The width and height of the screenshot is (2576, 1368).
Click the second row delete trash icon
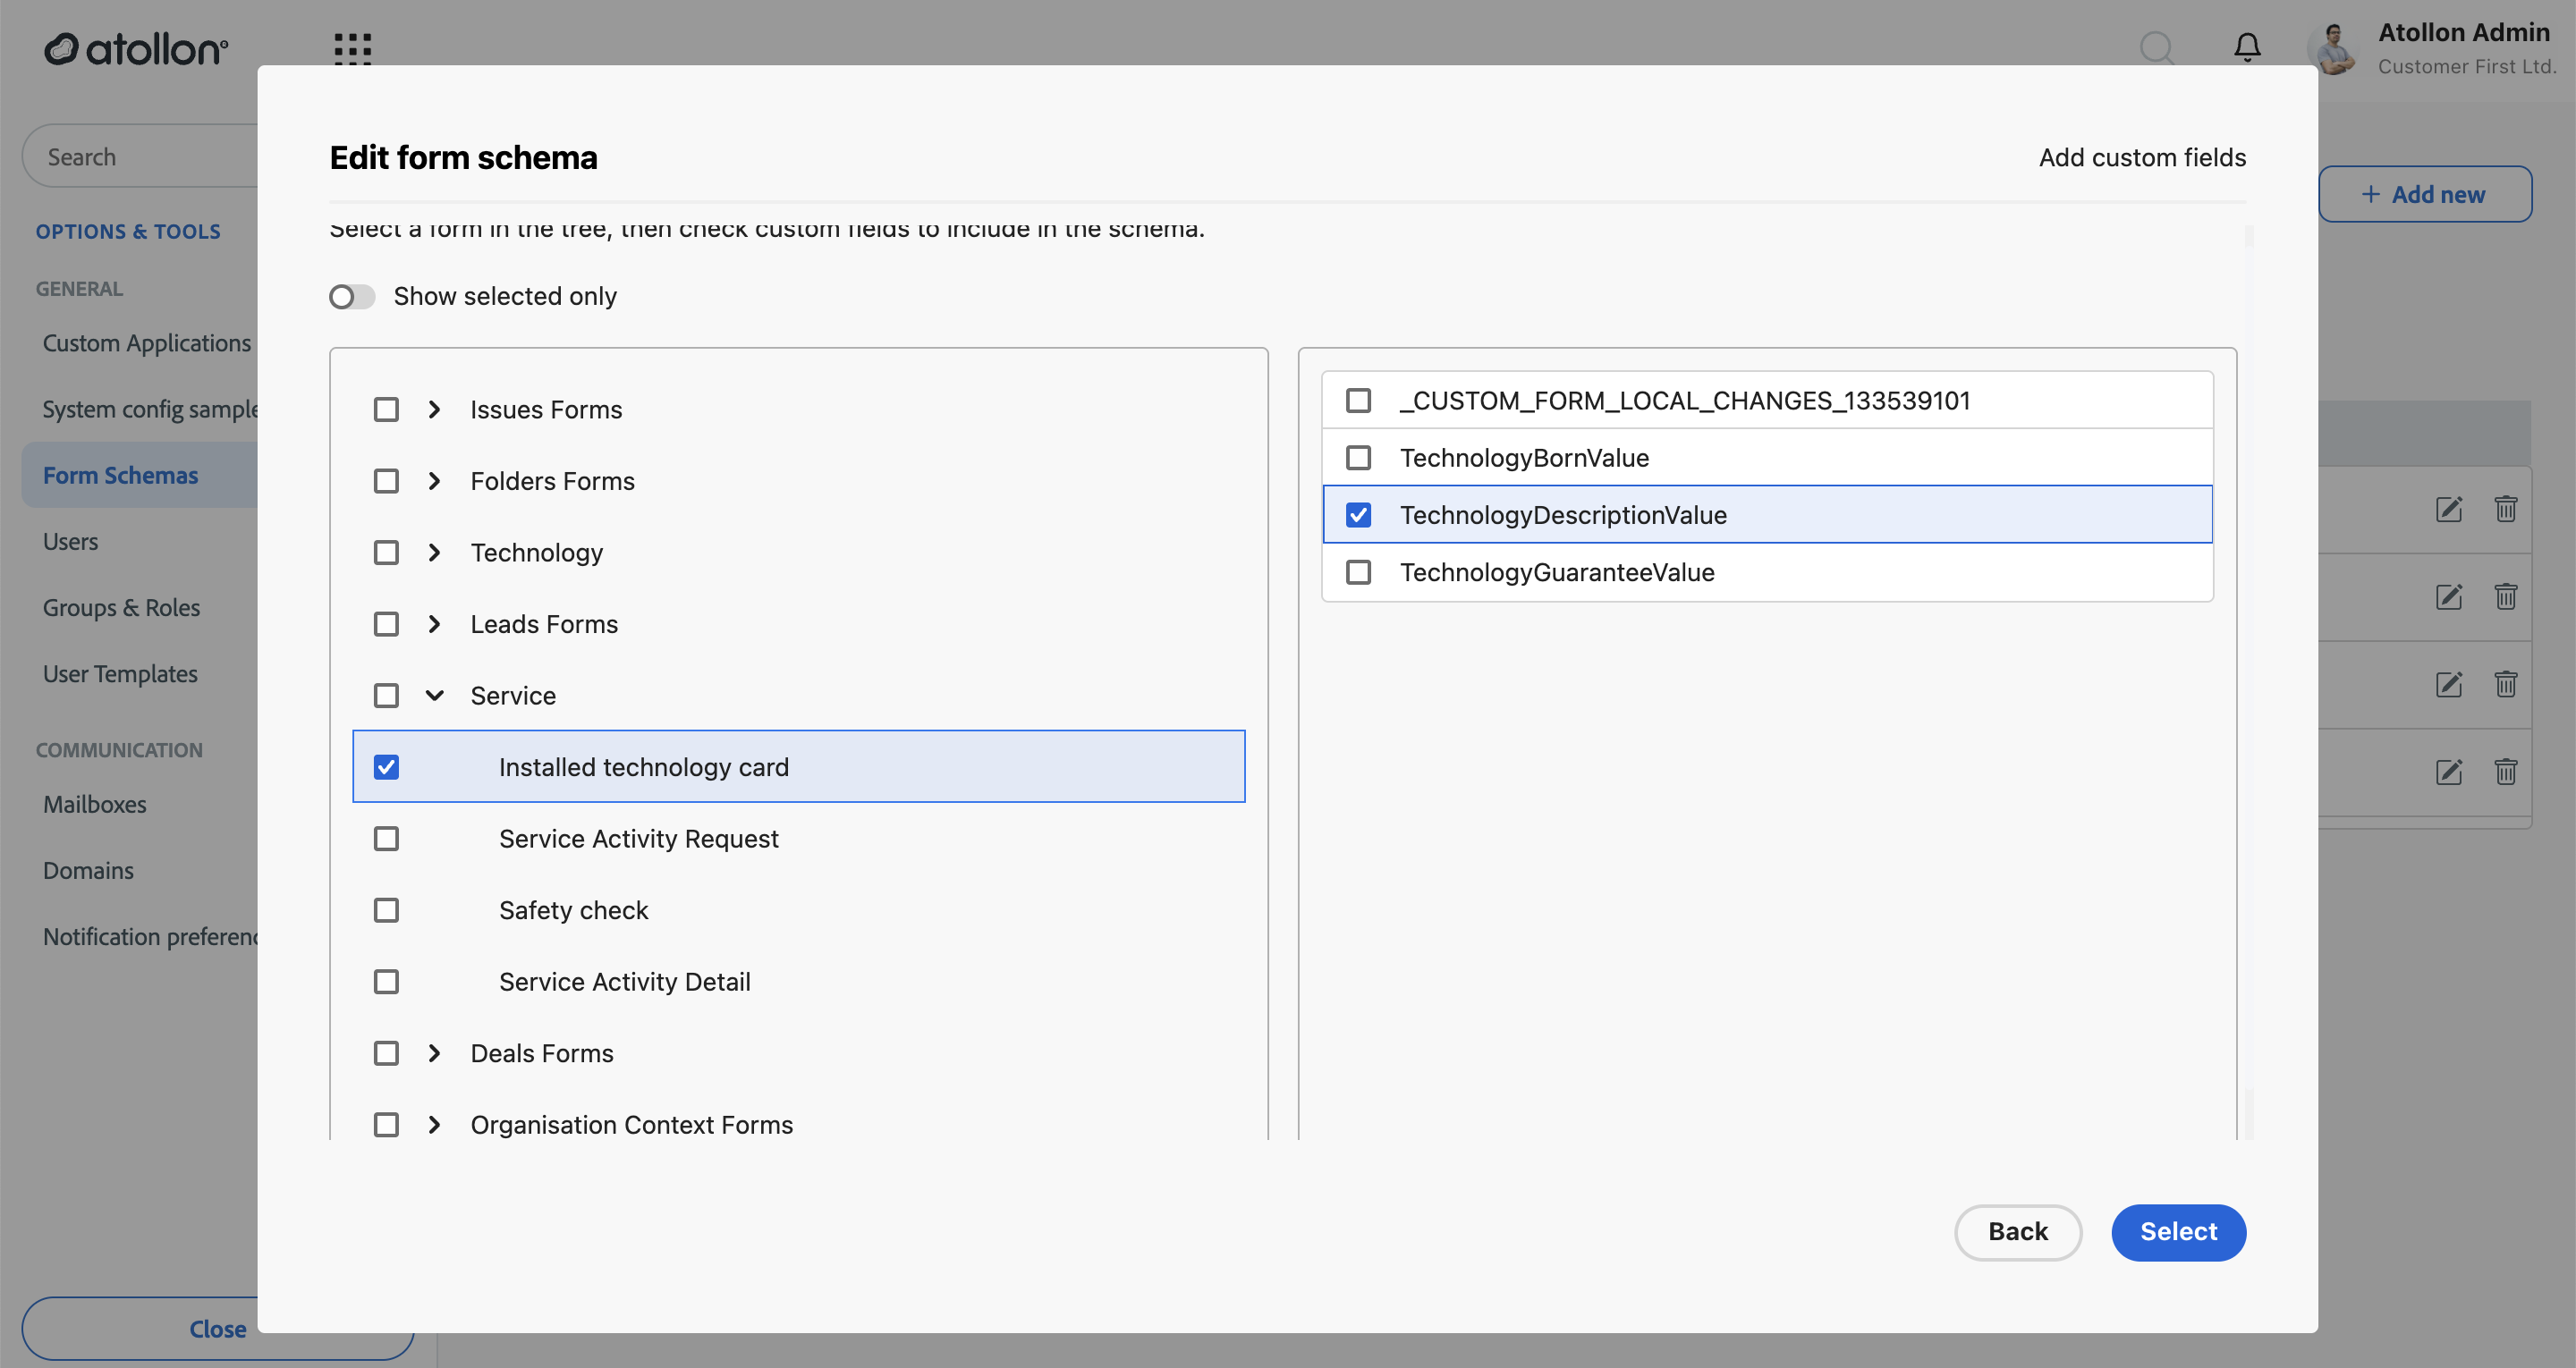[x=2505, y=597]
